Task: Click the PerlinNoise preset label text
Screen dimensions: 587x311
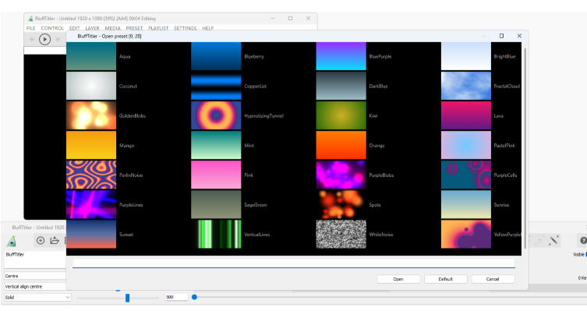Action: point(131,175)
